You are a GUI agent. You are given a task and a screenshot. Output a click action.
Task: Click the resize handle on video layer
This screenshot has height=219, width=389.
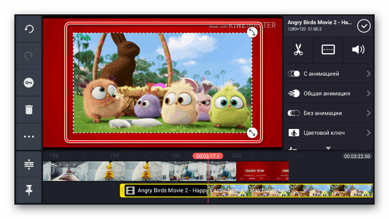coord(252,133)
